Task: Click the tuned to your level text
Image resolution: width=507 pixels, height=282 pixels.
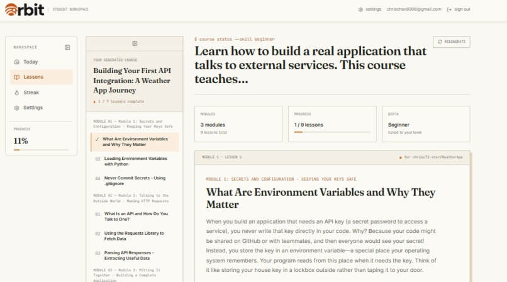Action: click(405, 132)
